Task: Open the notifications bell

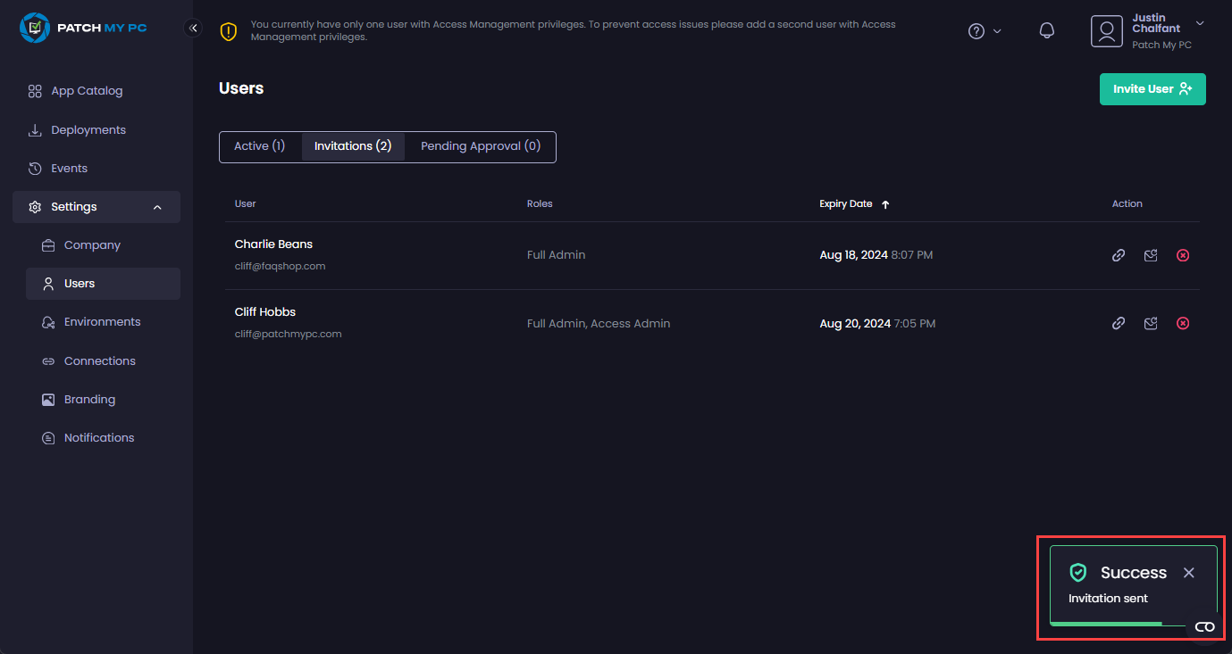Action: pyautogui.click(x=1047, y=31)
